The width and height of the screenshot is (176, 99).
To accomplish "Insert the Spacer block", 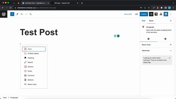I will [34, 62].
